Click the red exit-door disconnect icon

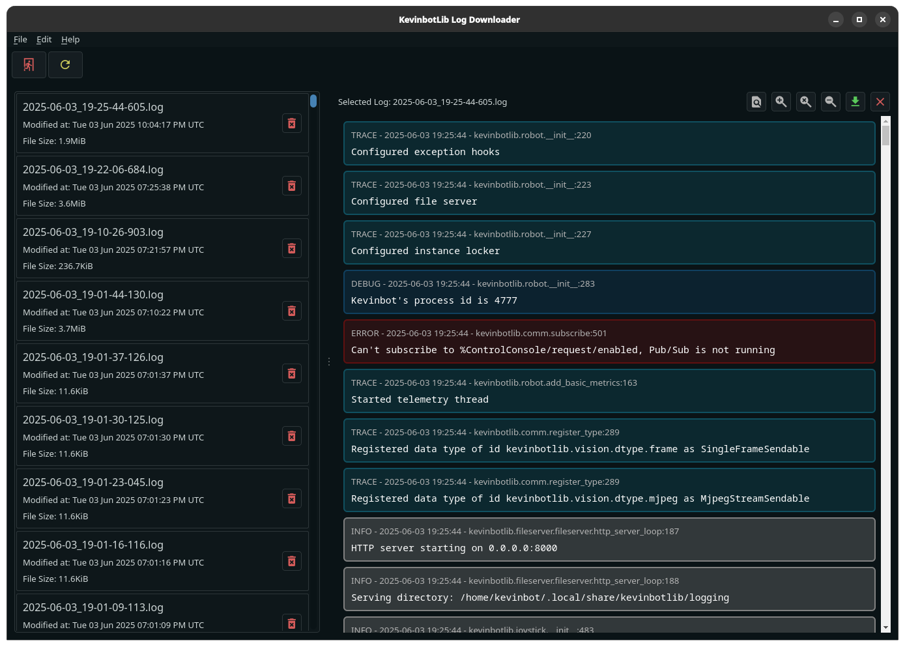click(29, 65)
